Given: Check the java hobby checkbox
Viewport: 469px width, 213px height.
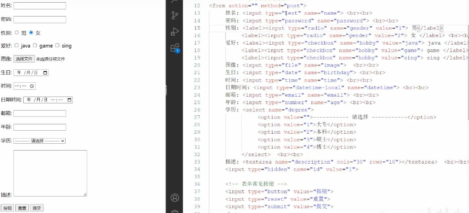Looking at the screenshot, I should (x=17, y=45).
